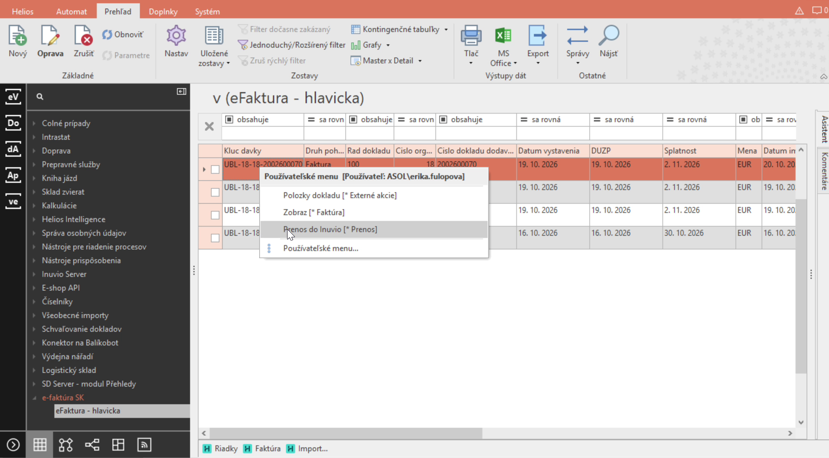
Task: Click the warning triangle icon at top right
Action: tap(799, 11)
